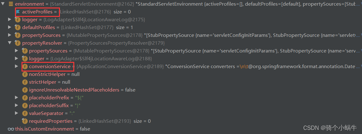Select the propertyResolver field name

pyautogui.click(x=42, y=43)
